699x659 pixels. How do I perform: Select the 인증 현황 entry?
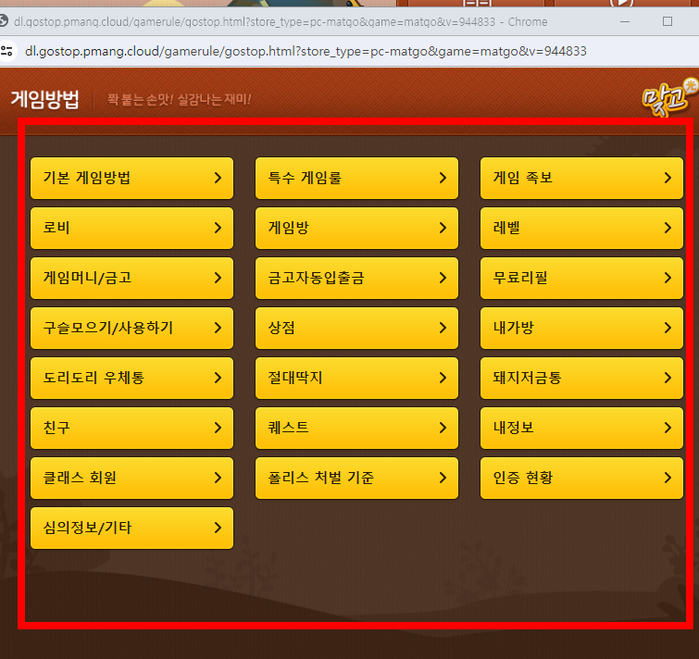(581, 478)
